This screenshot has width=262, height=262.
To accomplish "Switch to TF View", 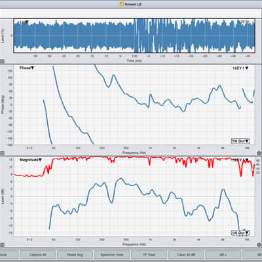I will click(x=149, y=255).
